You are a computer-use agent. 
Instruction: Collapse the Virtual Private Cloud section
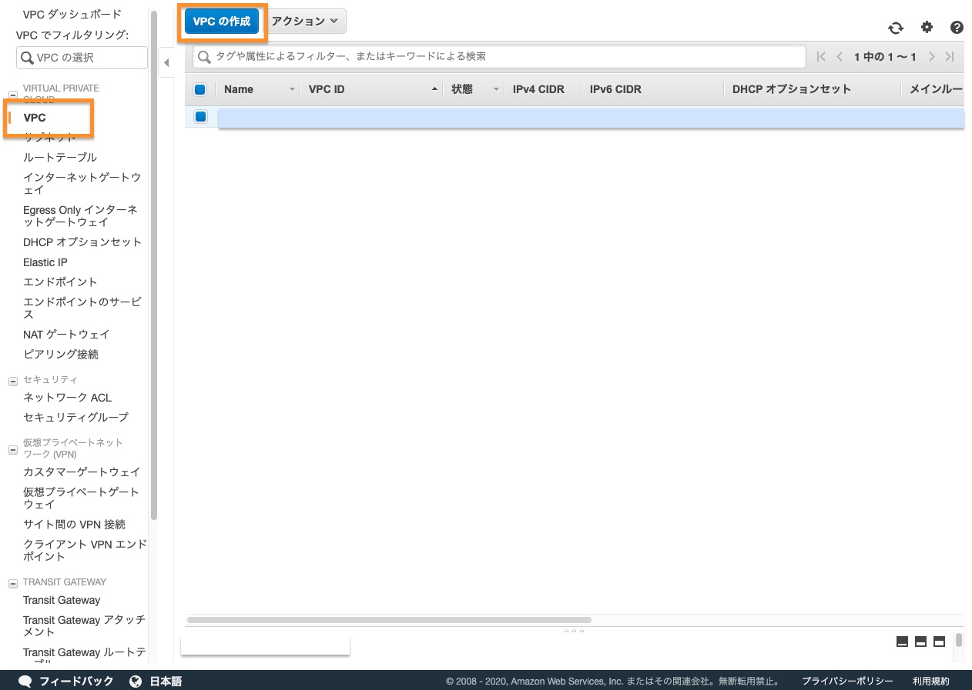(12, 95)
